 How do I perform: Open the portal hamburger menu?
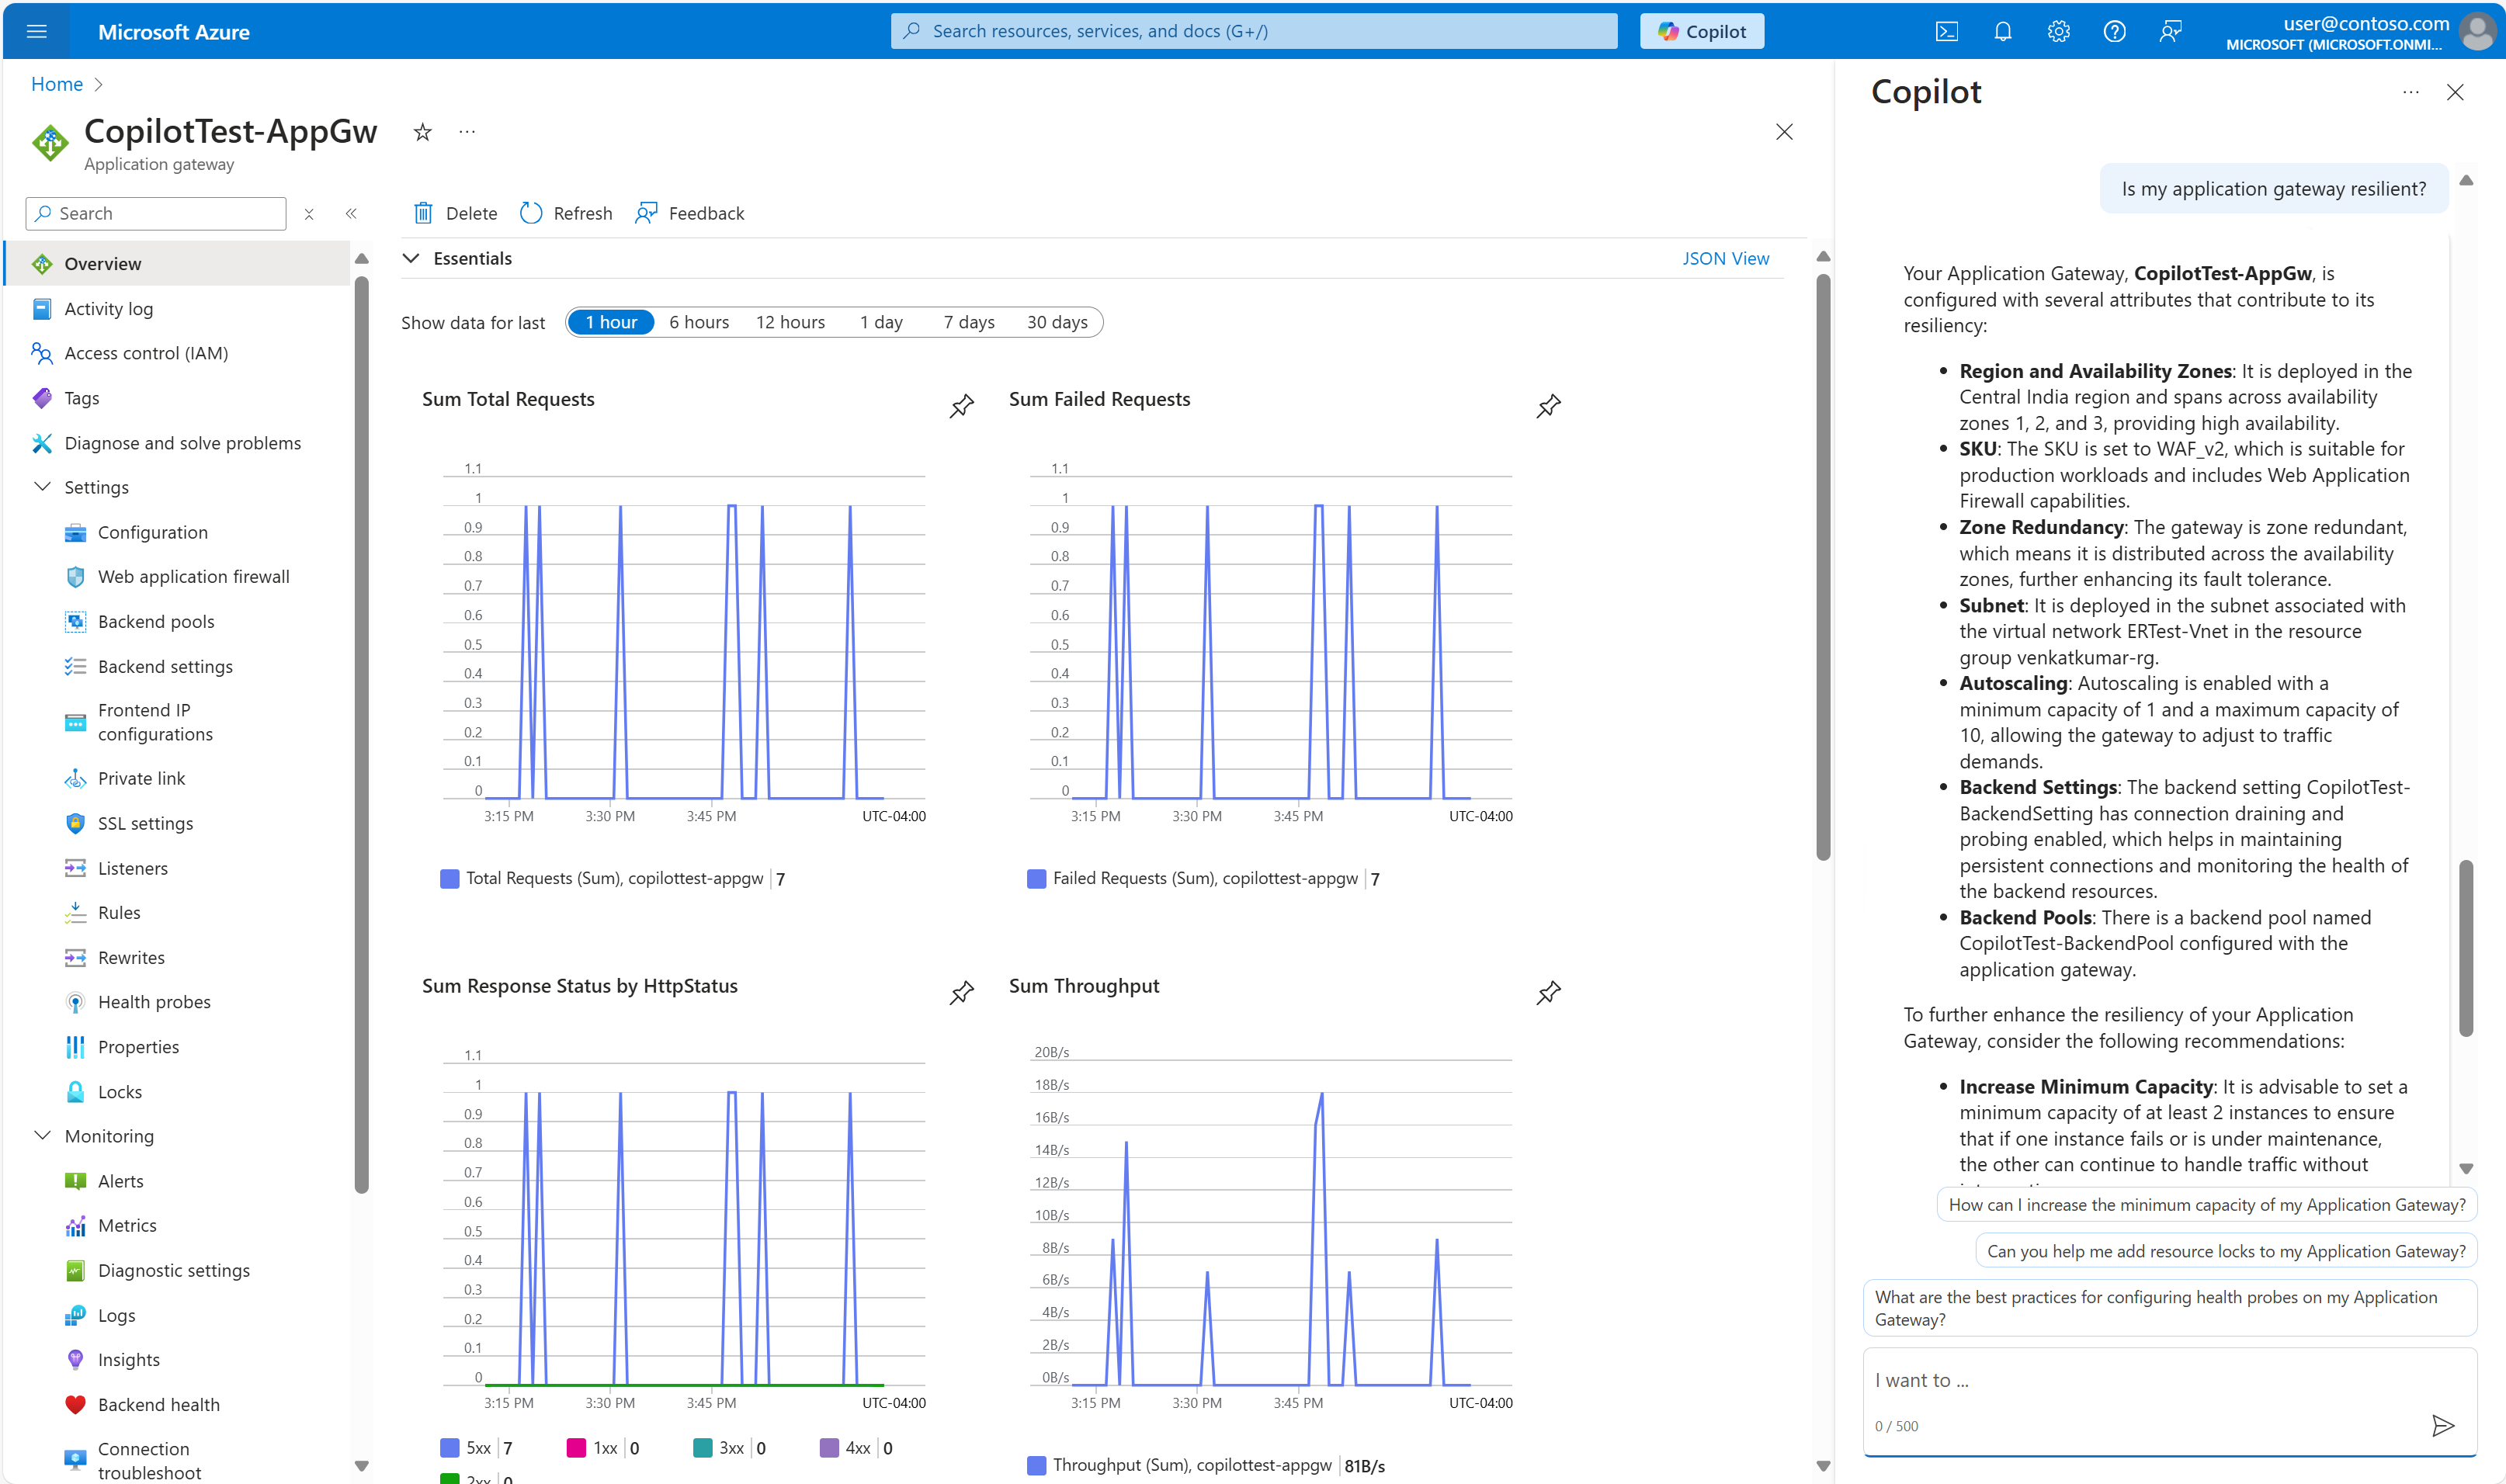(x=37, y=31)
